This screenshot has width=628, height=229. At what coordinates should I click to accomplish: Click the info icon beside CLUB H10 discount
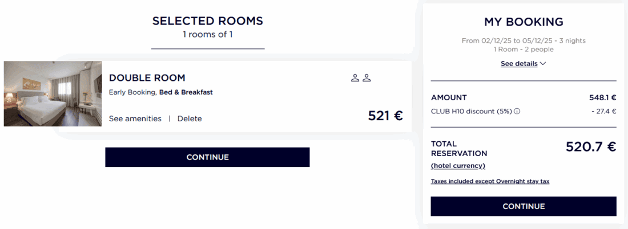click(517, 112)
